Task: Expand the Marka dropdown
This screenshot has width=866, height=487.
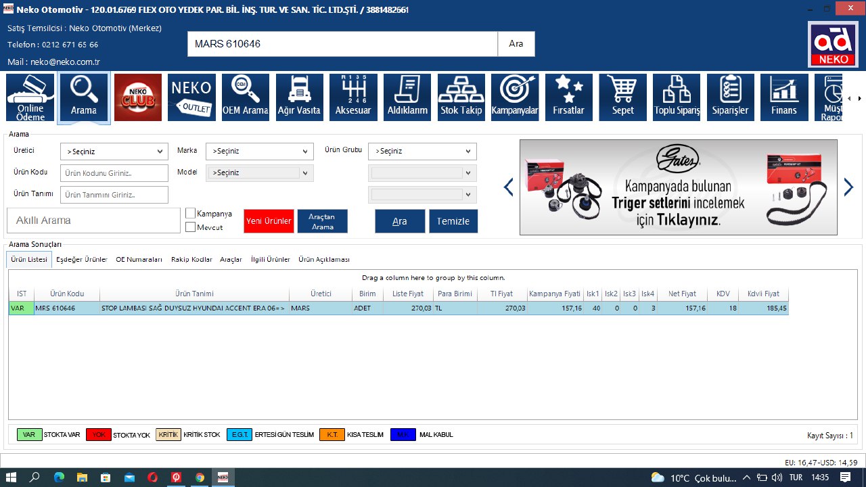Action: pyautogui.click(x=260, y=152)
